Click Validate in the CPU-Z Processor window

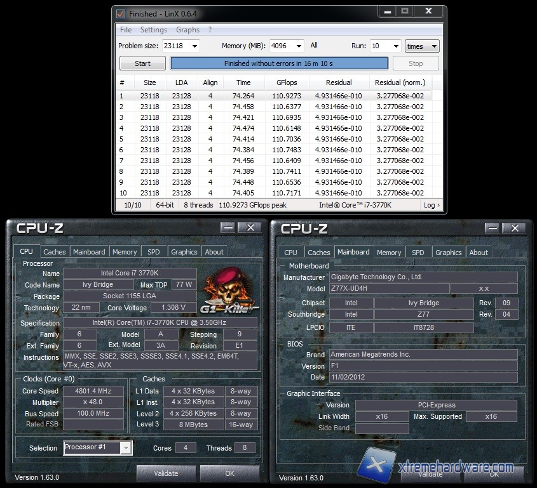pyautogui.click(x=166, y=473)
